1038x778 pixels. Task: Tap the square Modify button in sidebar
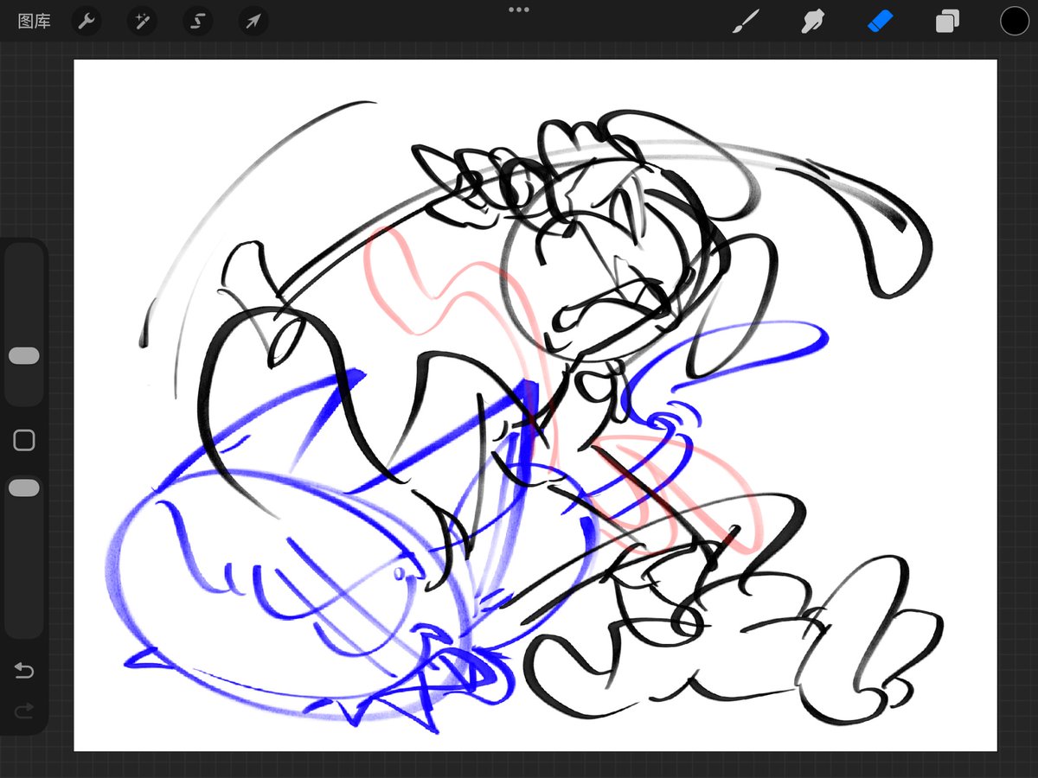coord(24,441)
